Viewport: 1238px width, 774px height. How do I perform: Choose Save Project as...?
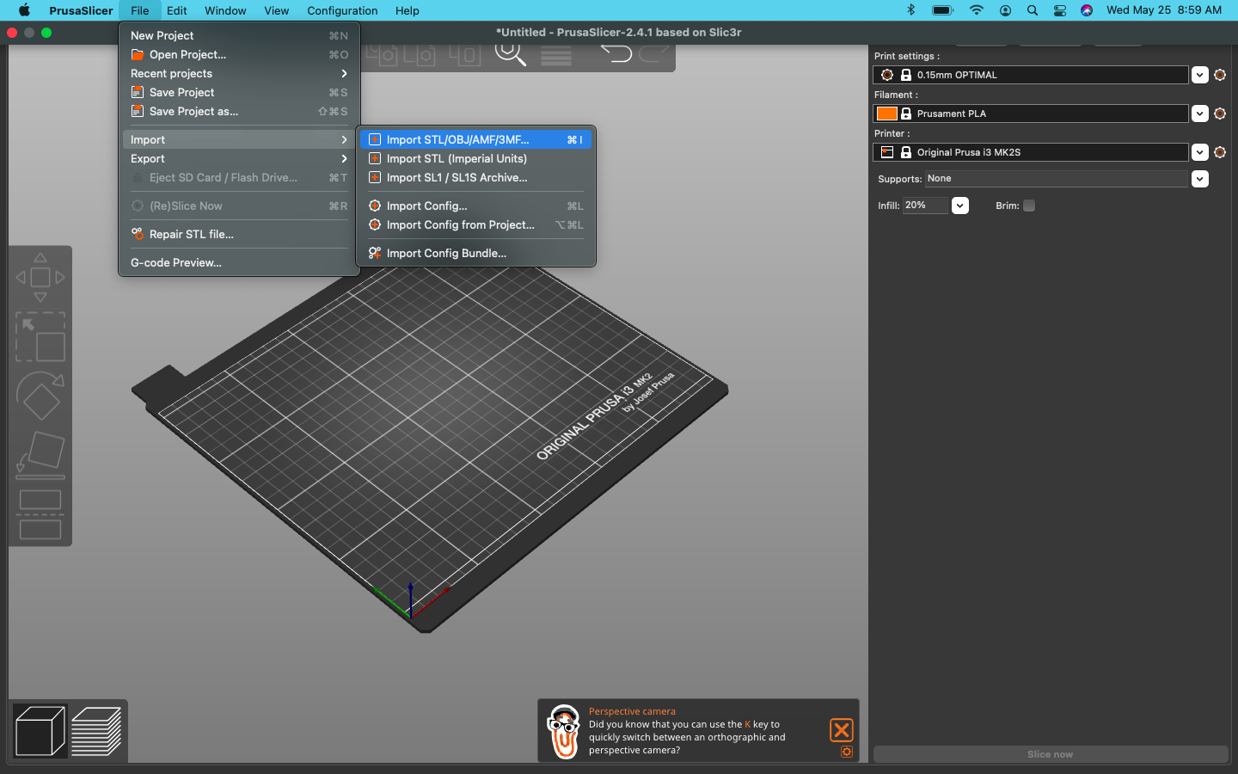coord(239,111)
